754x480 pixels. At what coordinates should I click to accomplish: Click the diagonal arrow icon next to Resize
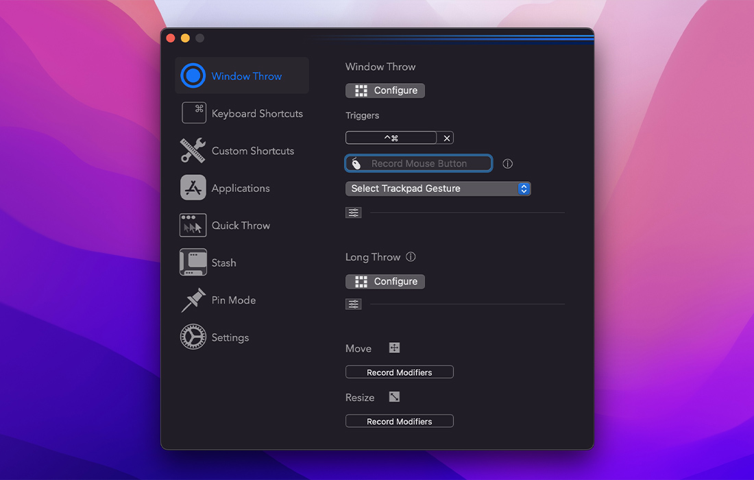(x=394, y=396)
